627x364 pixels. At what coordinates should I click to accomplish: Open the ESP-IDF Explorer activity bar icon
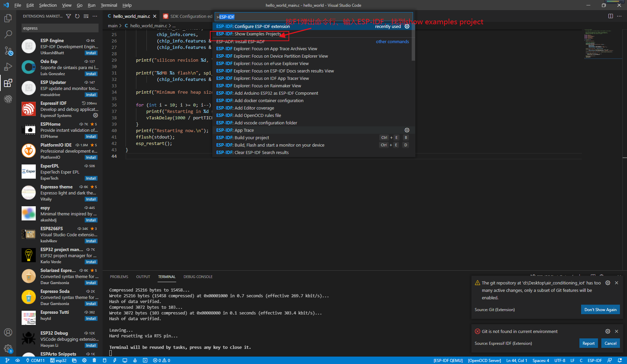[8, 99]
